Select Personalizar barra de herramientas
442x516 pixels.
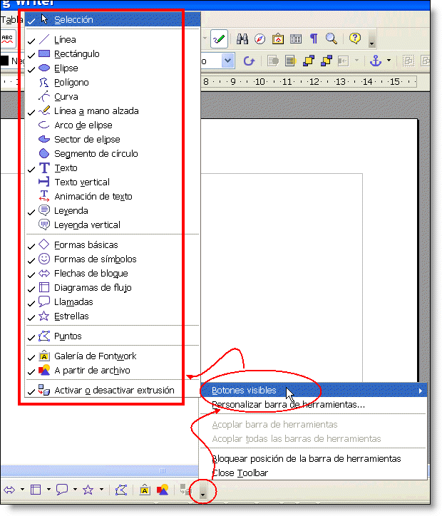click(288, 405)
